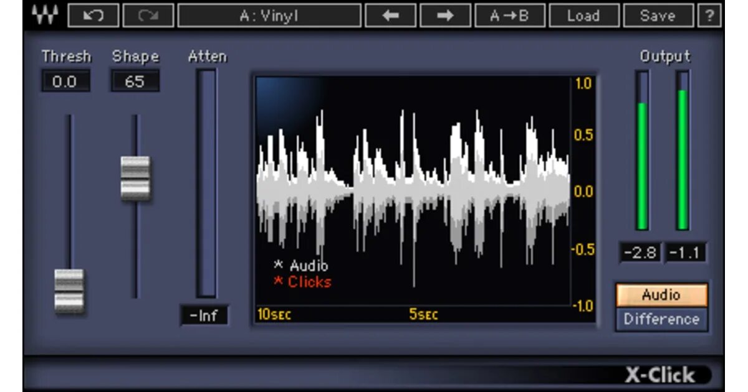Click the X-Click plugin name
Viewport: 748px width, 392px height.
tap(660, 375)
